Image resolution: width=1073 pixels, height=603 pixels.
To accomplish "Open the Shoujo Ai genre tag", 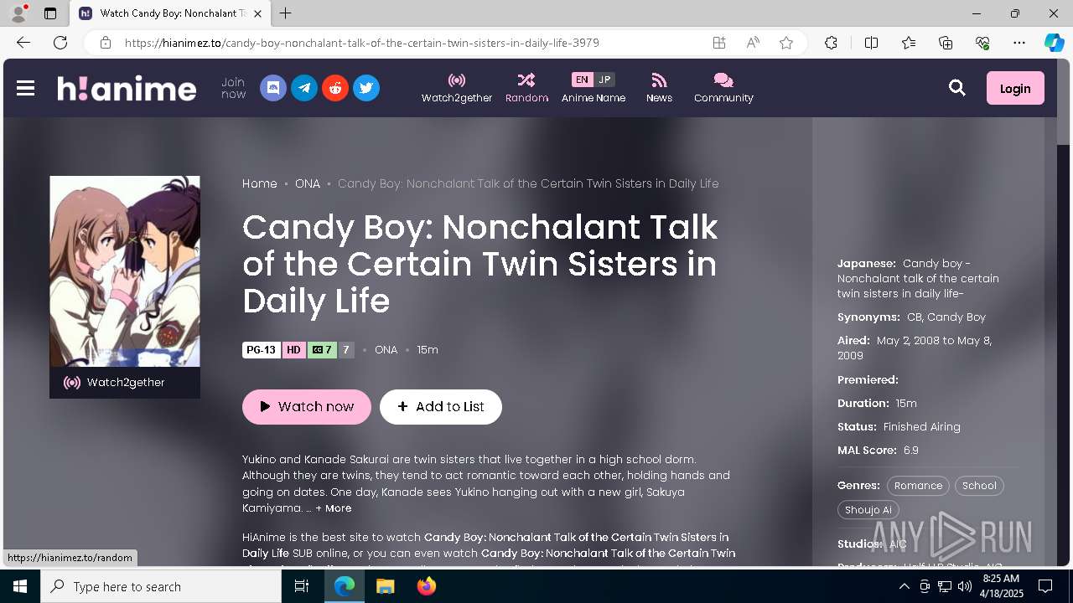I will tap(868, 509).
